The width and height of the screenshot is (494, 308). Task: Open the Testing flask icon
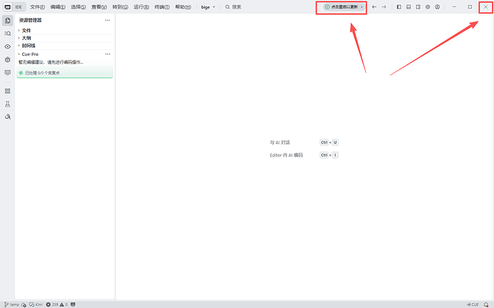pos(8,104)
